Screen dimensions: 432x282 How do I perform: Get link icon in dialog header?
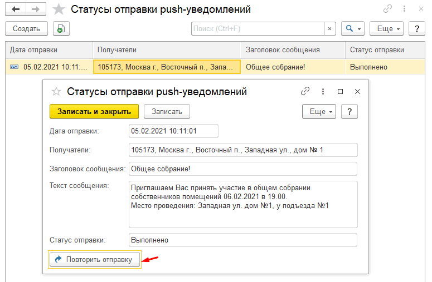305,91
